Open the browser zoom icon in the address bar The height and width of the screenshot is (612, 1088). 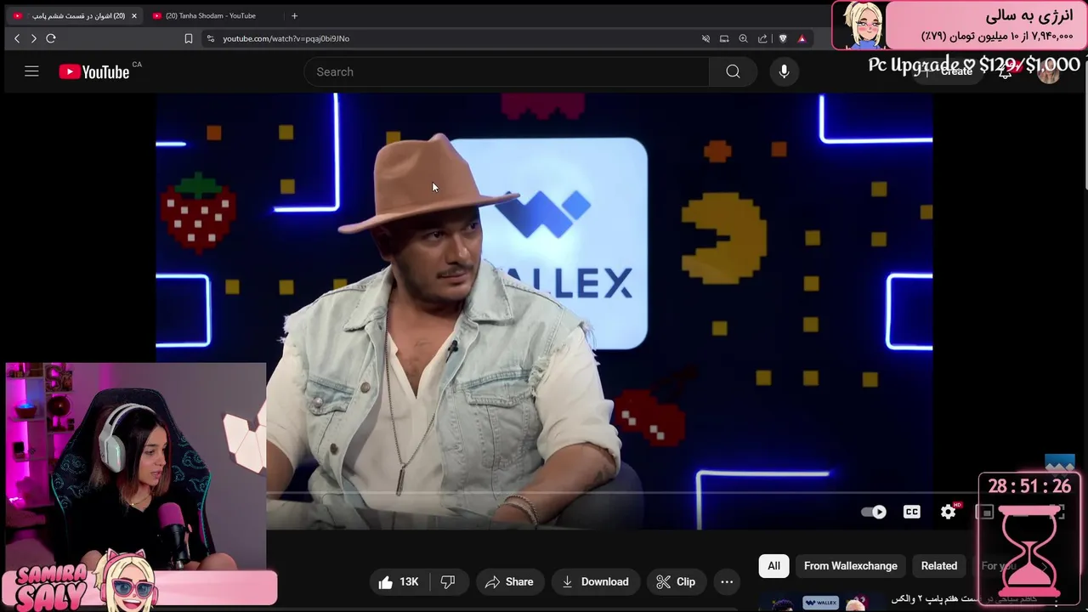[x=743, y=38]
